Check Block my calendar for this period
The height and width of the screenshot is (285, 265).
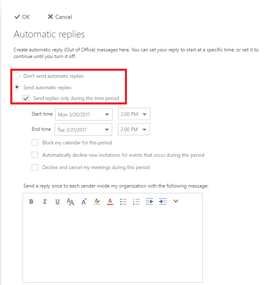pyautogui.click(x=35, y=143)
